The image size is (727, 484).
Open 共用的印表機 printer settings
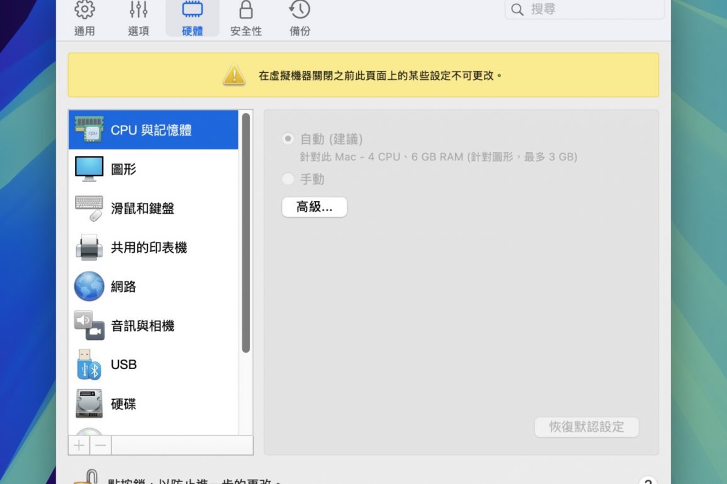153,248
